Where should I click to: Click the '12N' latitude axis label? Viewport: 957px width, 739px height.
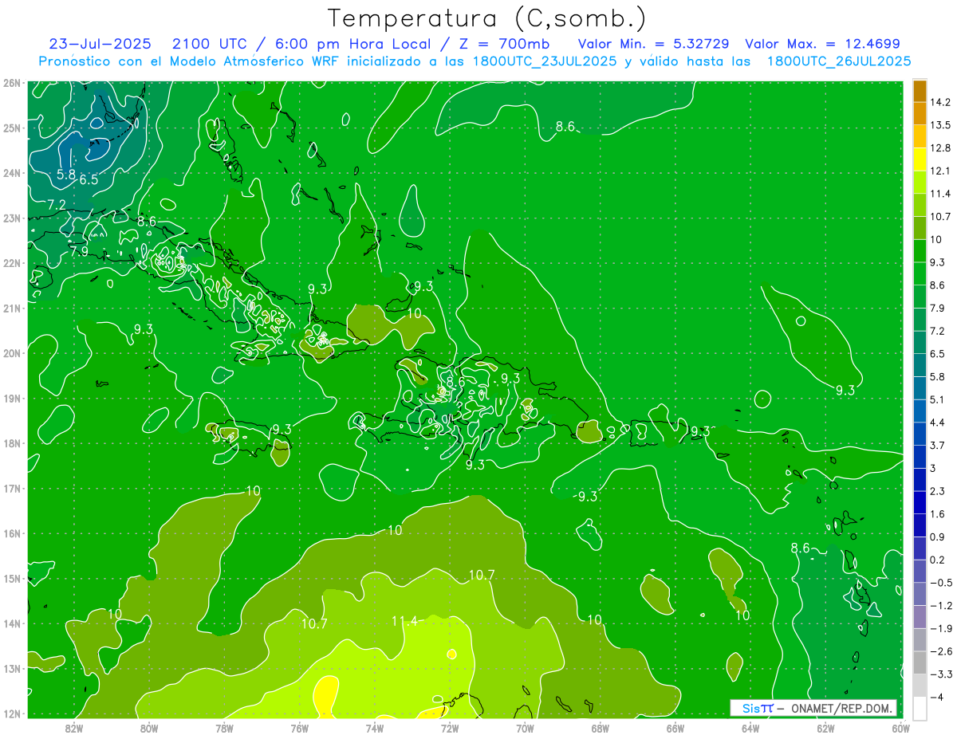pyautogui.click(x=12, y=713)
